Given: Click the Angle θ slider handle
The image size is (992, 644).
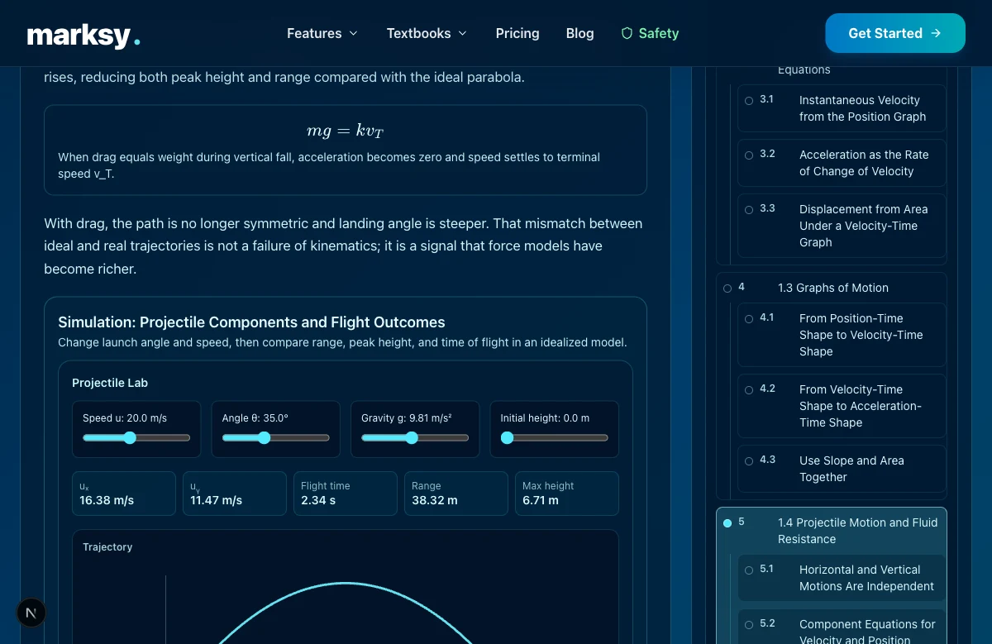Looking at the screenshot, I should click(x=265, y=438).
